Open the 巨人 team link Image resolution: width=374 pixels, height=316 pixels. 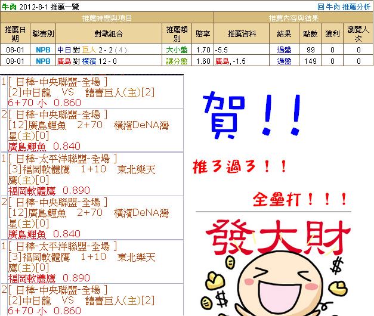pyautogui.click(x=89, y=50)
